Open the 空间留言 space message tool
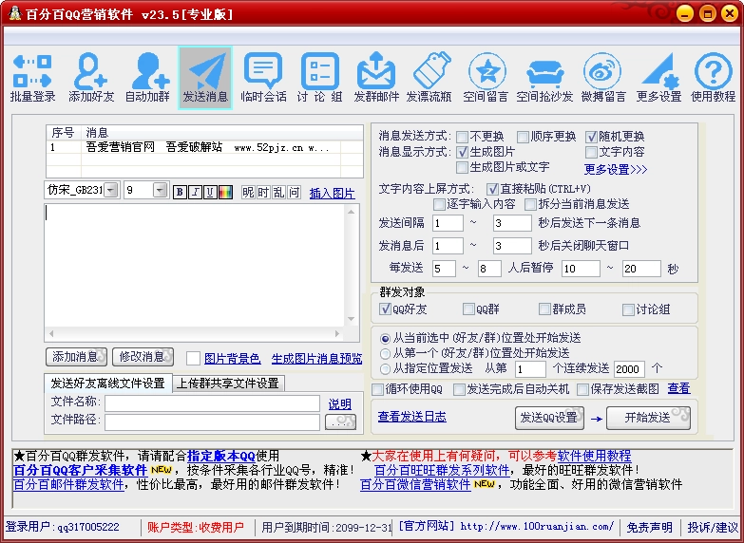The width and height of the screenshot is (744, 543). point(486,78)
